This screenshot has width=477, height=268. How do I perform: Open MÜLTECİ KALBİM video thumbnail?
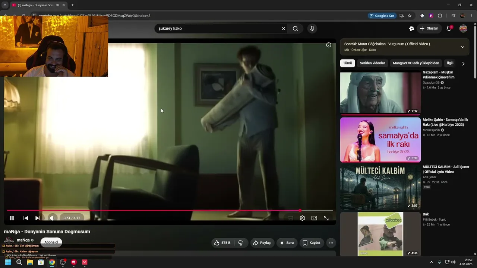[x=380, y=187]
